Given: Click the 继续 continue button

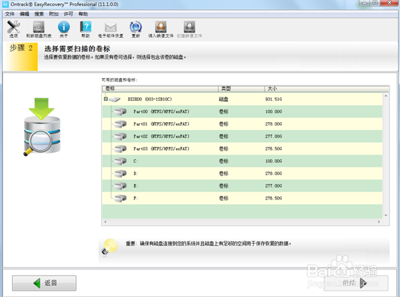Looking at the screenshot, I should point(356,283).
